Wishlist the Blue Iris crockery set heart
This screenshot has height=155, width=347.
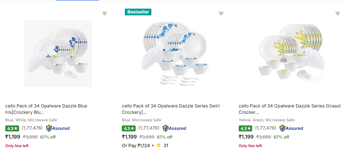pyautogui.click(x=105, y=13)
